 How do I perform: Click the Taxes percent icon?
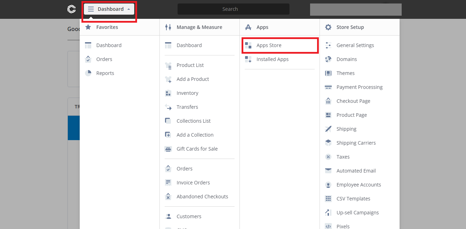328,157
